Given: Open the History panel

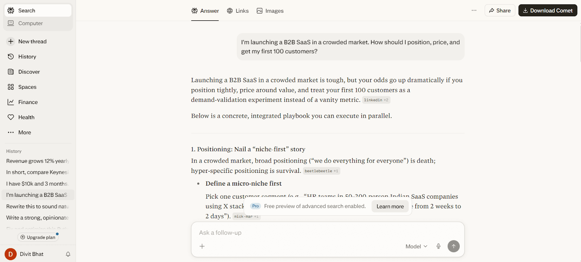Looking at the screenshot, I should [x=27, y=57].
